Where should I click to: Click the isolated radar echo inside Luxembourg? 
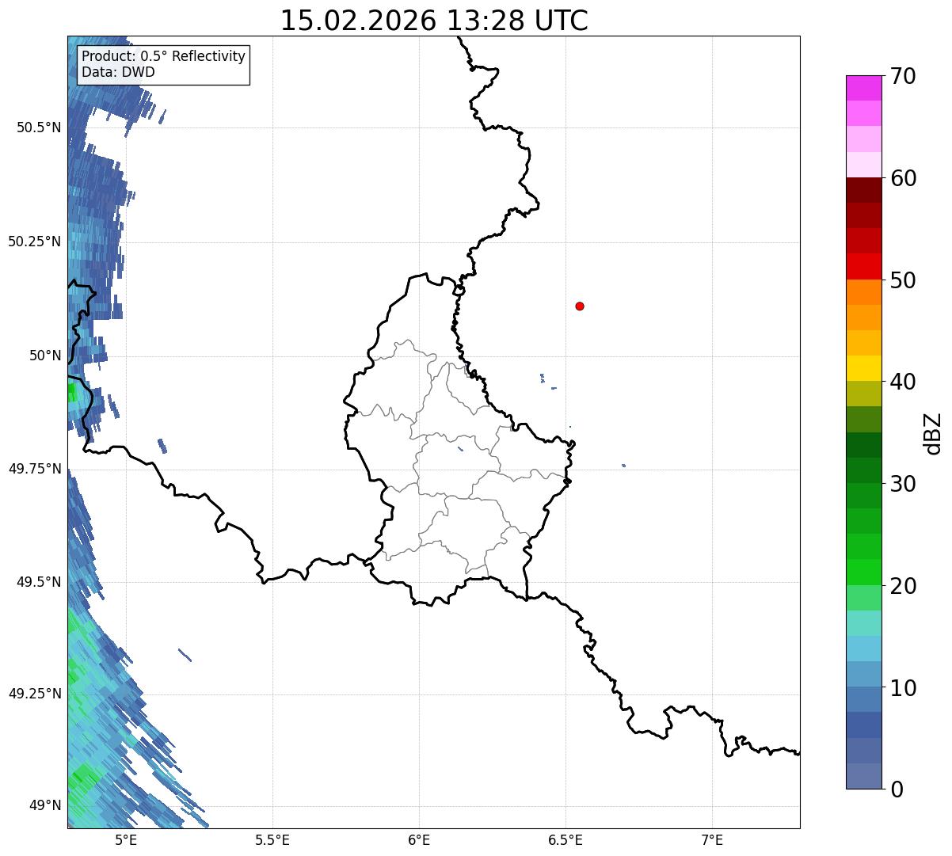(461, 451)
